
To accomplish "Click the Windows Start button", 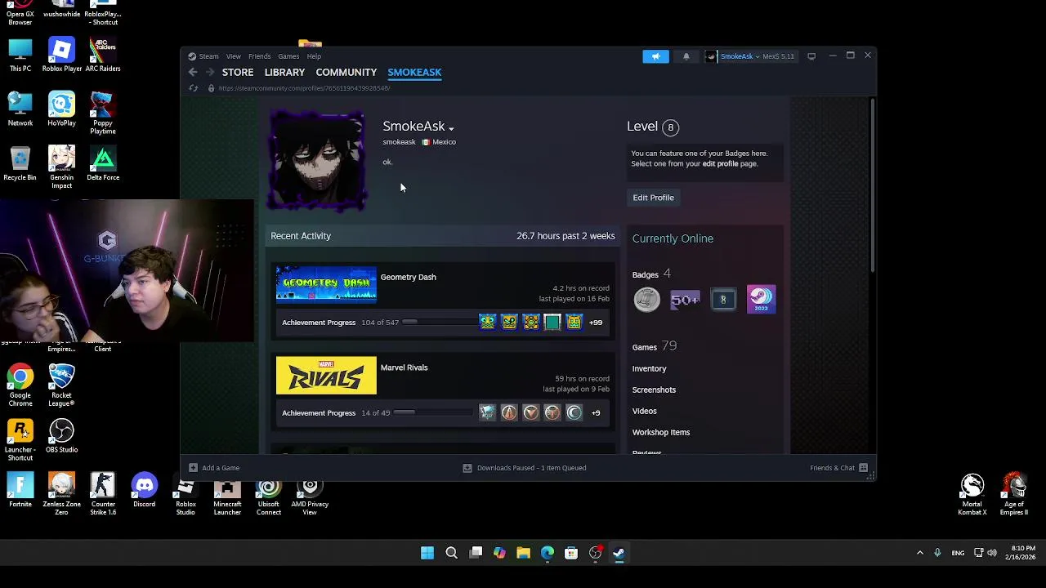I will tap(427, 553).
